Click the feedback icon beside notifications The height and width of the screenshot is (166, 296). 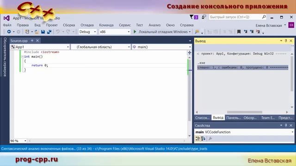point(204,17)
